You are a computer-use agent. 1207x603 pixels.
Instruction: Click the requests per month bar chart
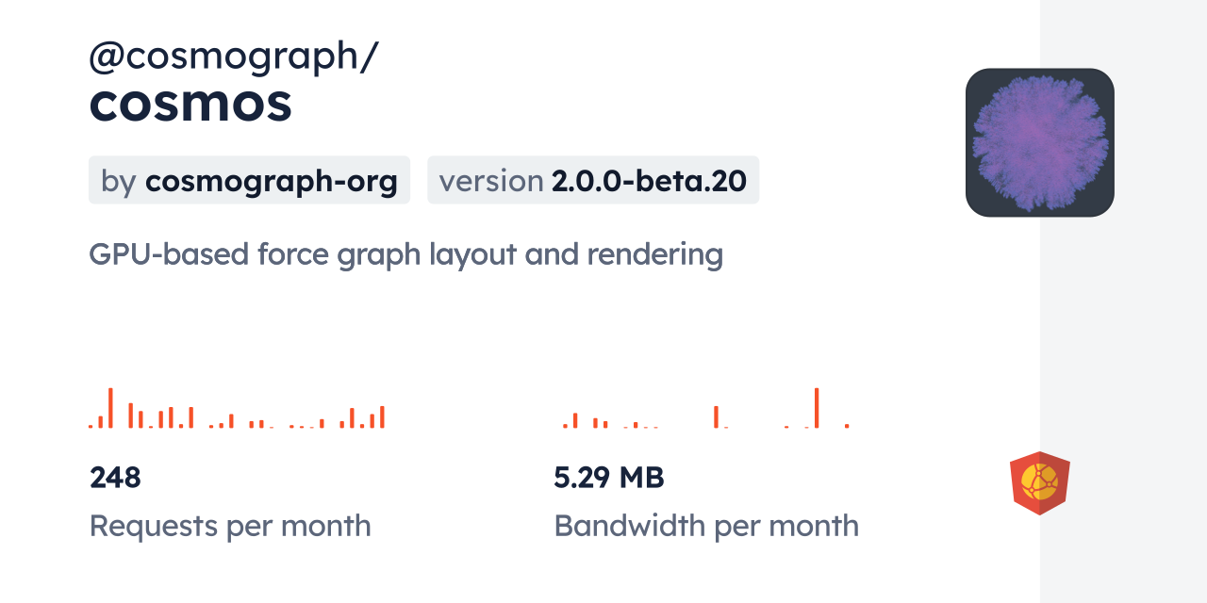[x=237, y=409]
